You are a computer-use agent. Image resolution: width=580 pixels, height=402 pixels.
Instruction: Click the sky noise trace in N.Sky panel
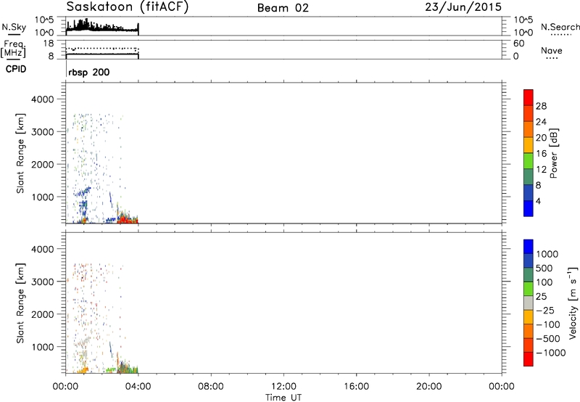[102, 28]
